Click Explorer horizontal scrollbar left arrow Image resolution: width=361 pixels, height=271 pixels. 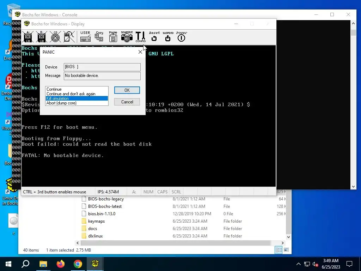pyautogui.click(x=78, y=243)
